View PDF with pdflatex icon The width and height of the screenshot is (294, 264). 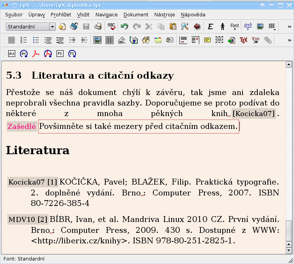35,54
